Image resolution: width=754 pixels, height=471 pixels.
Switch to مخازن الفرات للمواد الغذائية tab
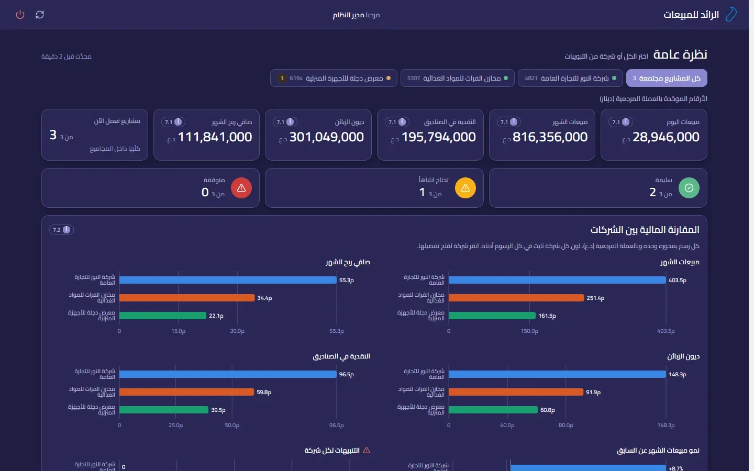(x=458, y=78)
